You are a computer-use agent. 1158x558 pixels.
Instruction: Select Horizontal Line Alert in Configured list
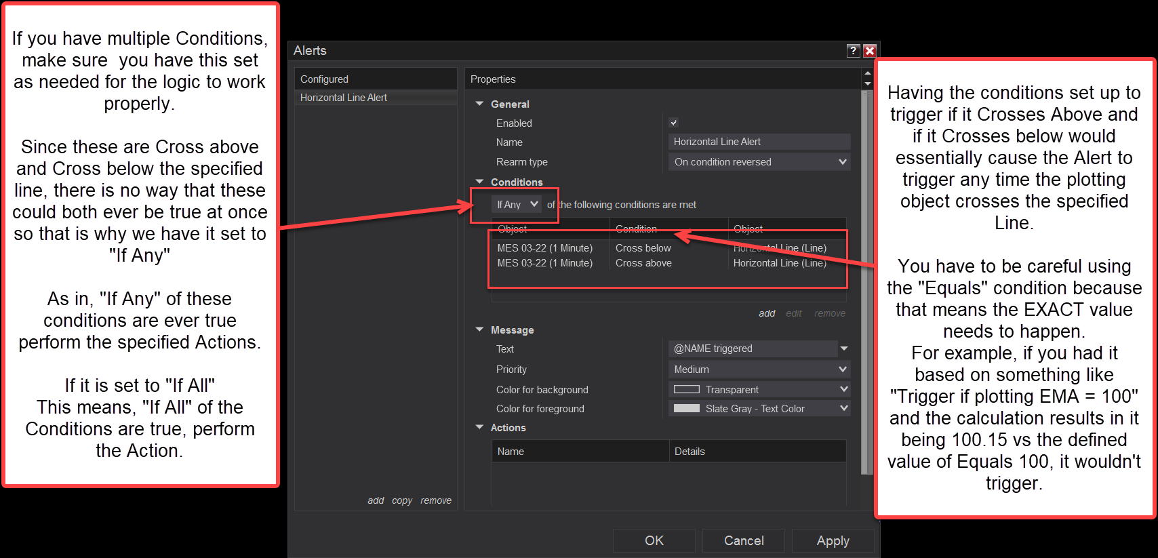(x=344, y=98)
